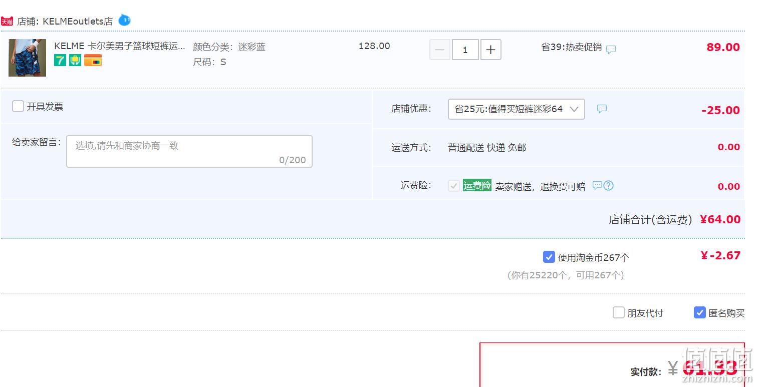The image size is (757, 387).
Task: Click the green 运费险 label badge
Action: click(477, 185)
